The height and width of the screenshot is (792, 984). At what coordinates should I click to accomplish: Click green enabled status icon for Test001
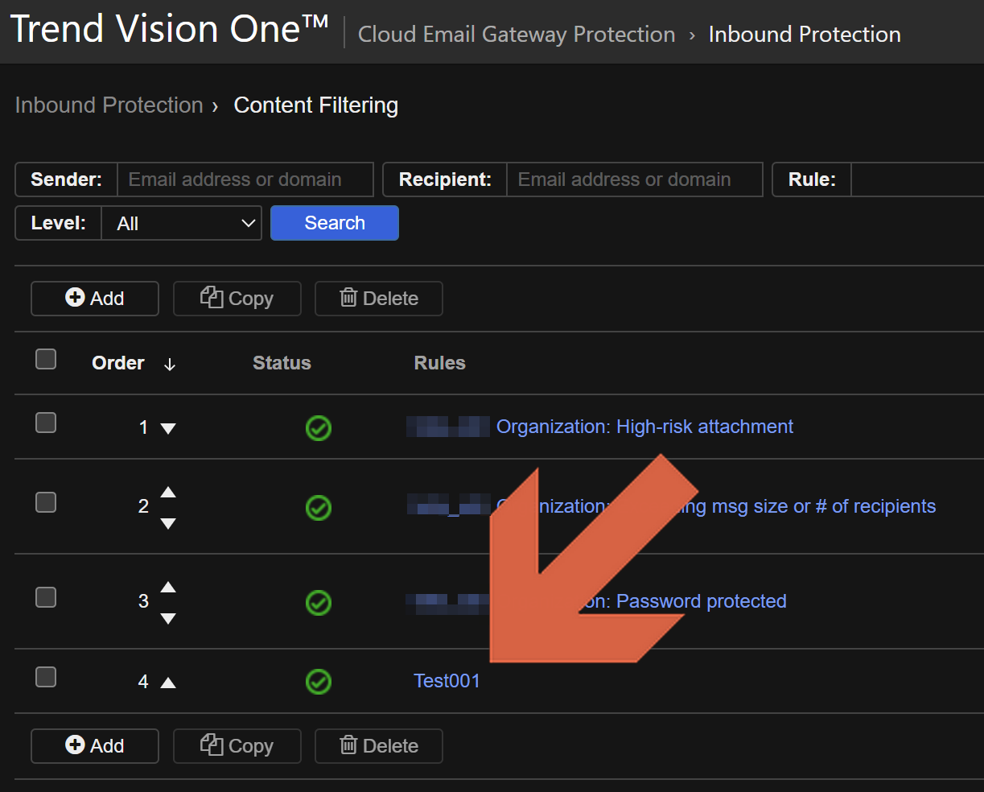tap(319, 682)
